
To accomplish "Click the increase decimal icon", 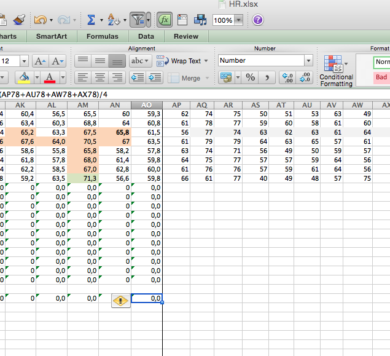I will 287,77.
